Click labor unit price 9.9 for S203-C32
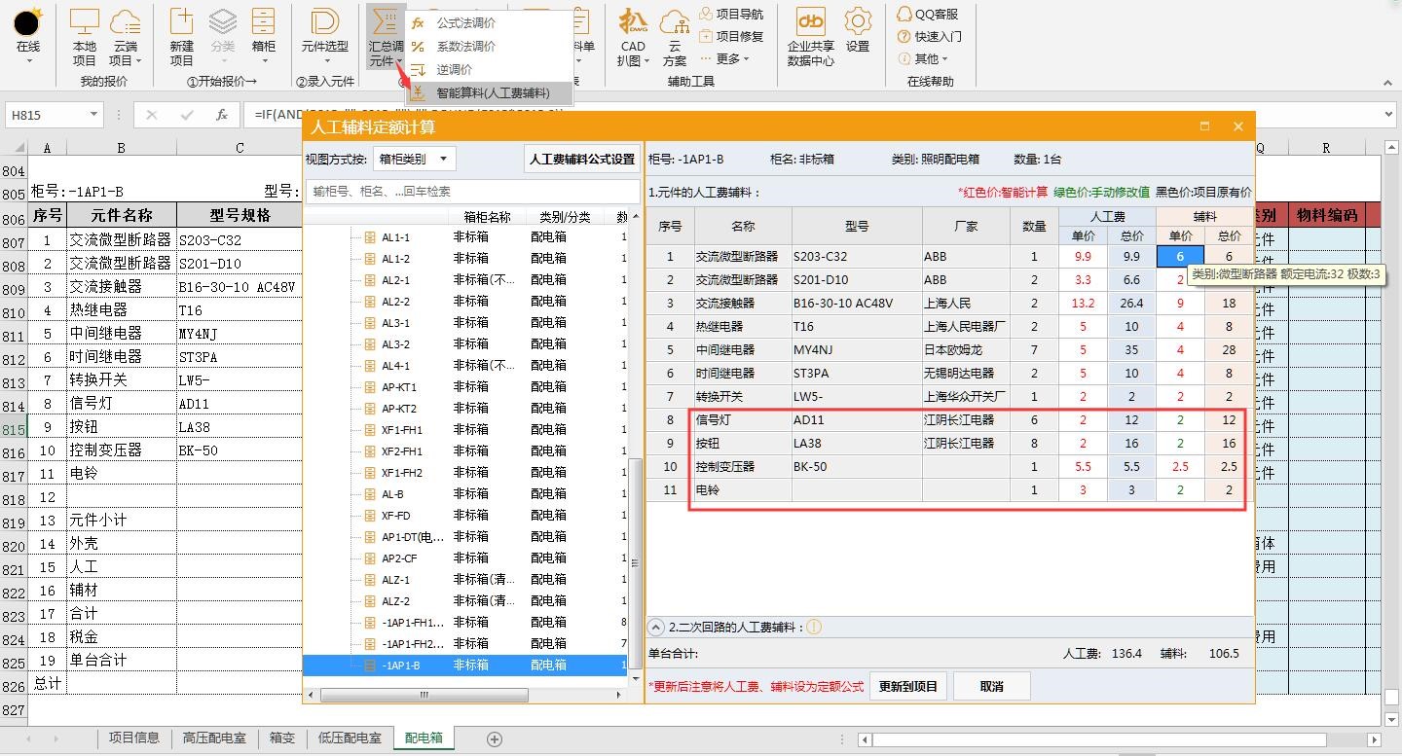Viewport: 1402px width, 756px height. [1084, 257]
